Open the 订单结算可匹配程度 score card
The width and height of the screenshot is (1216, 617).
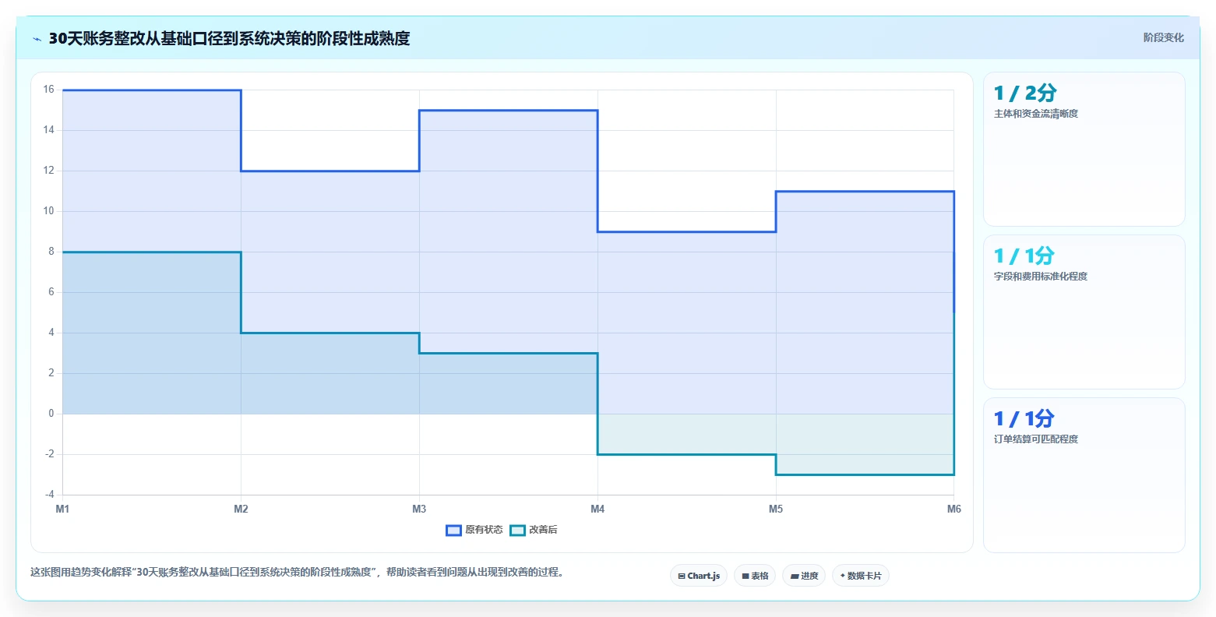click(x=1084, y=475)
